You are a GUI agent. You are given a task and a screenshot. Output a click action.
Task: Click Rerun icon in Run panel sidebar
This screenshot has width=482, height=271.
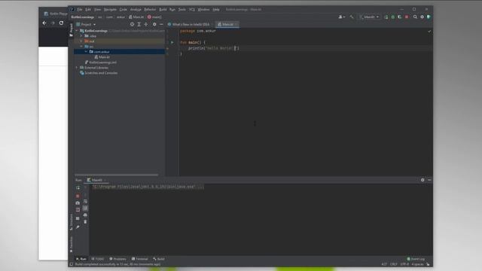pos(78,187)
